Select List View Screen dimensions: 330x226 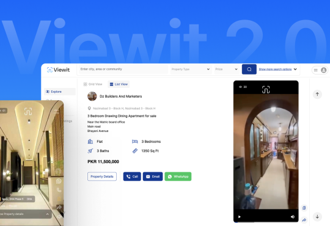pyautogui.click(x=119, y=84)
